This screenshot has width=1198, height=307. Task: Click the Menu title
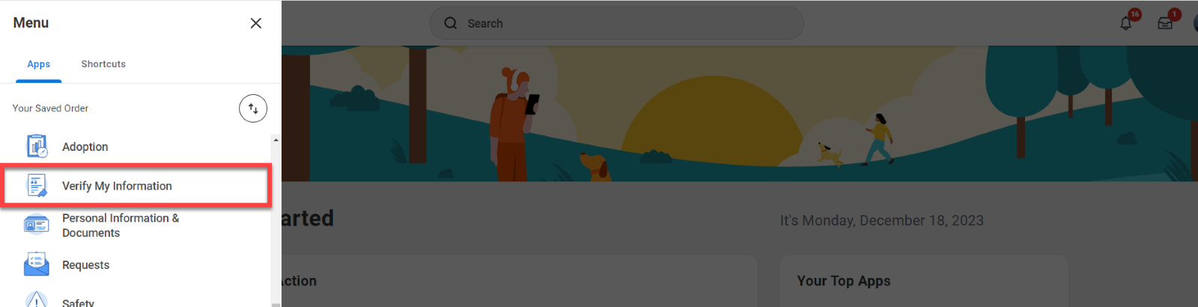[31, 23]
